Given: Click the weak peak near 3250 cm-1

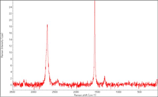Looking at the screenshot, I should click(24, 80).
